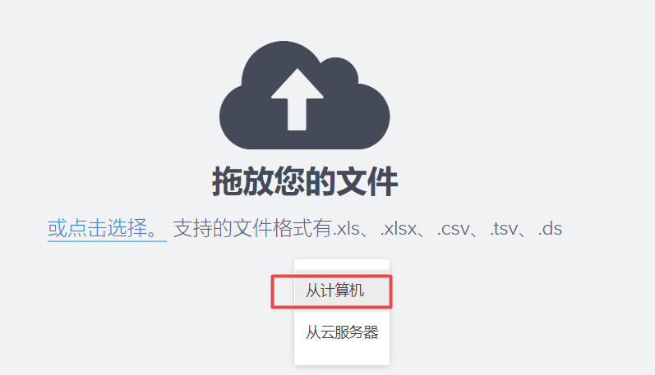This screenshot has width=655, height=375.
Task: Open the "或点击选择。" blue link
Action: tap(107, 229)
